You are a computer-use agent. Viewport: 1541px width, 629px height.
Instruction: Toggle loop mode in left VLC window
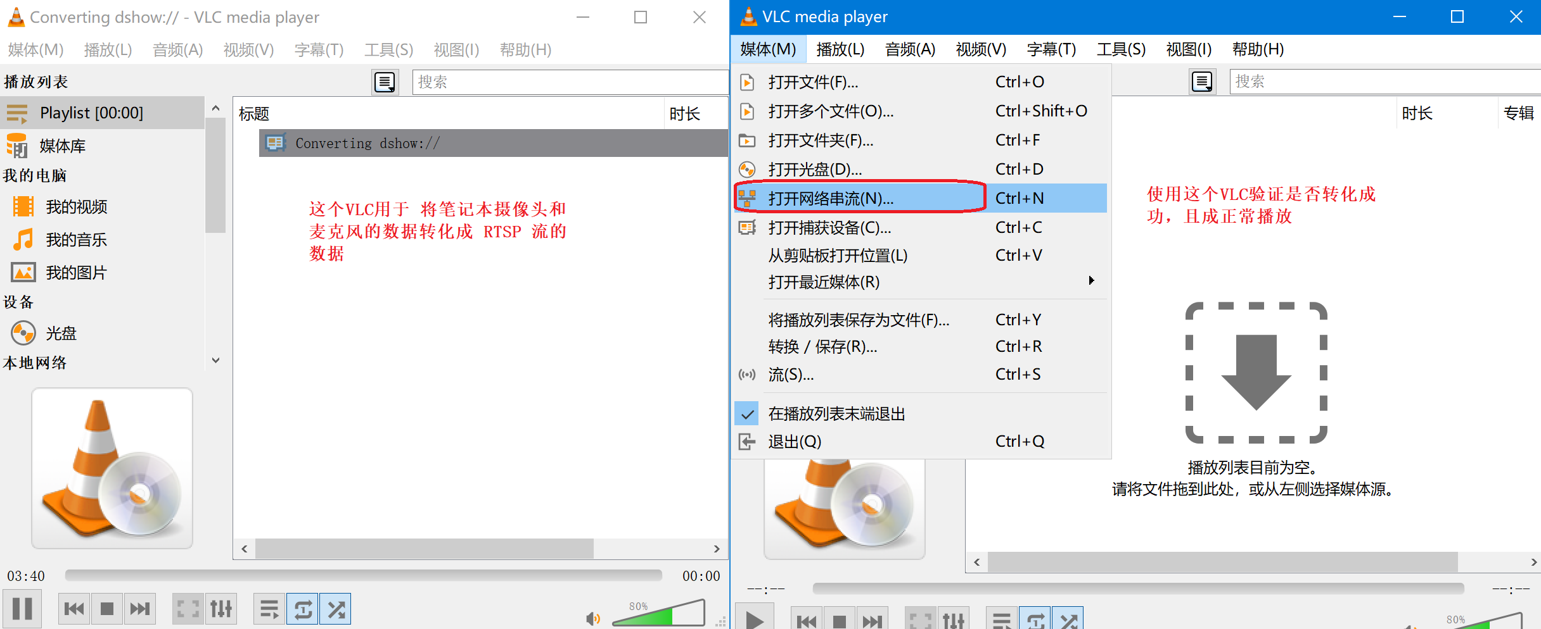(x=303, y=609)
